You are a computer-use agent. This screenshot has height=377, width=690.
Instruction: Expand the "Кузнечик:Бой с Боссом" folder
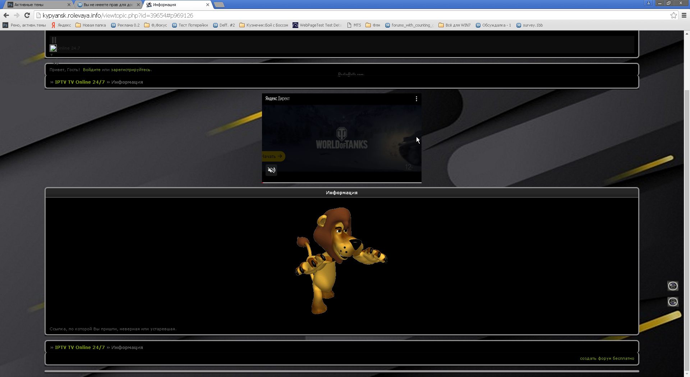click(264, 25)
